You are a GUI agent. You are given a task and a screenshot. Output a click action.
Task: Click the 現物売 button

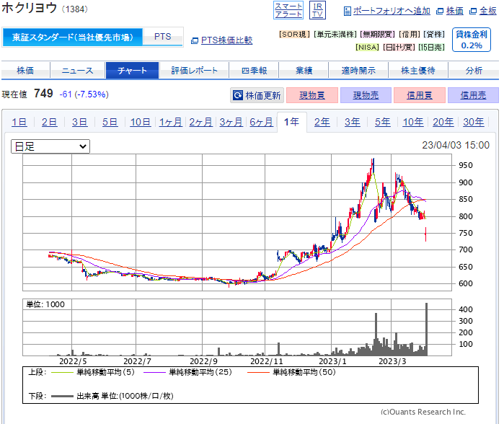pos(366,95)
